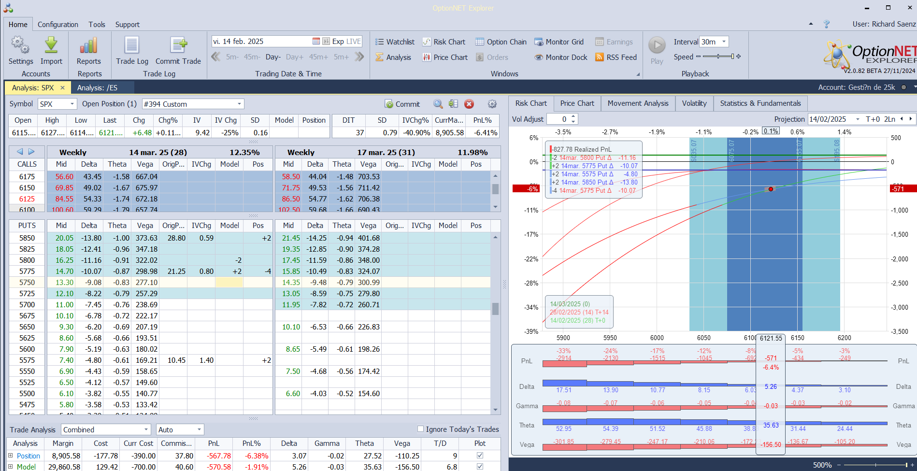Open the Trade Analysis Combined dropdown
This screenshot has width=917, height=471.
146,429
